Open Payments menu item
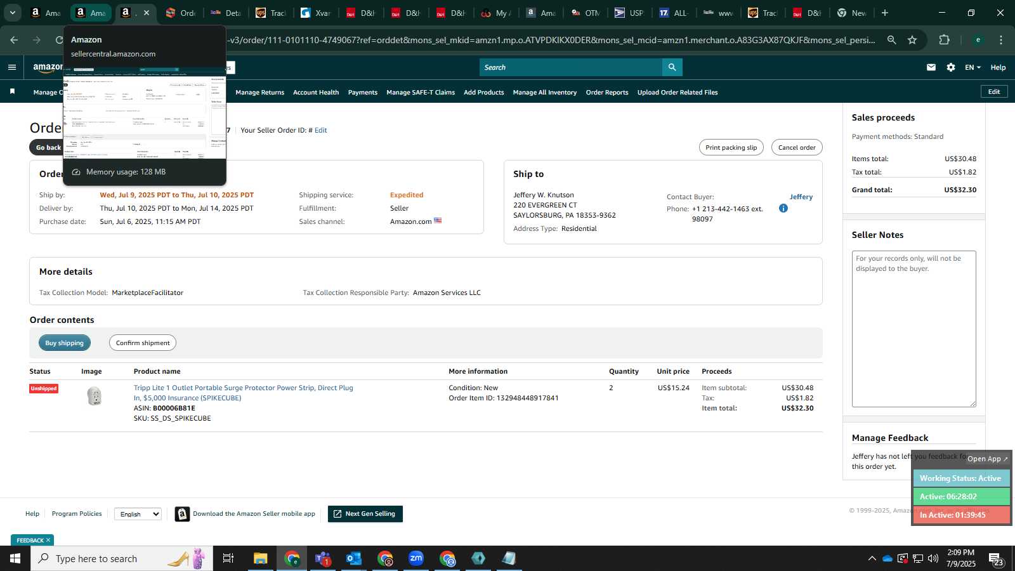Image resolution: width=1015 pixels, height=571 pixels. pos(363,93)
